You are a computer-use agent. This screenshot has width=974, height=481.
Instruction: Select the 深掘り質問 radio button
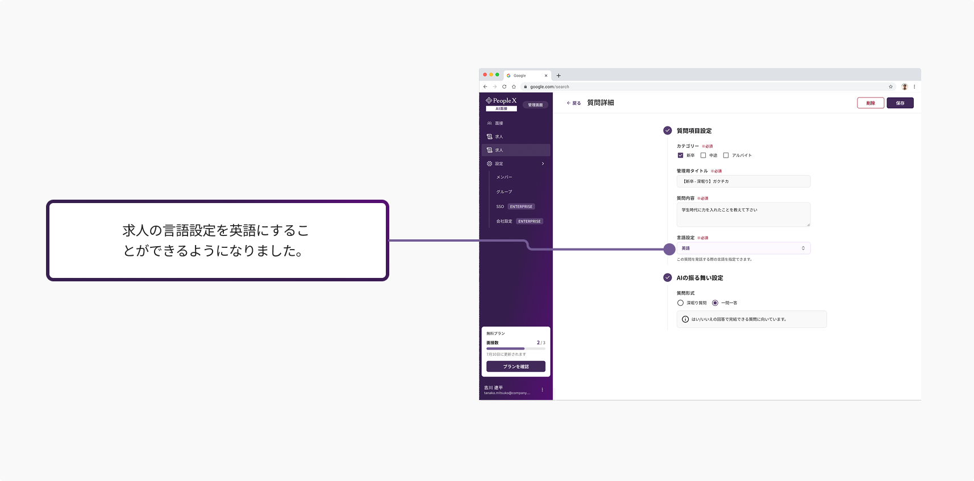coord(680,303)
